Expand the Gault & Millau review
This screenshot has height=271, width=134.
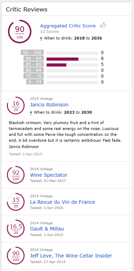click(x=47, y=229)
